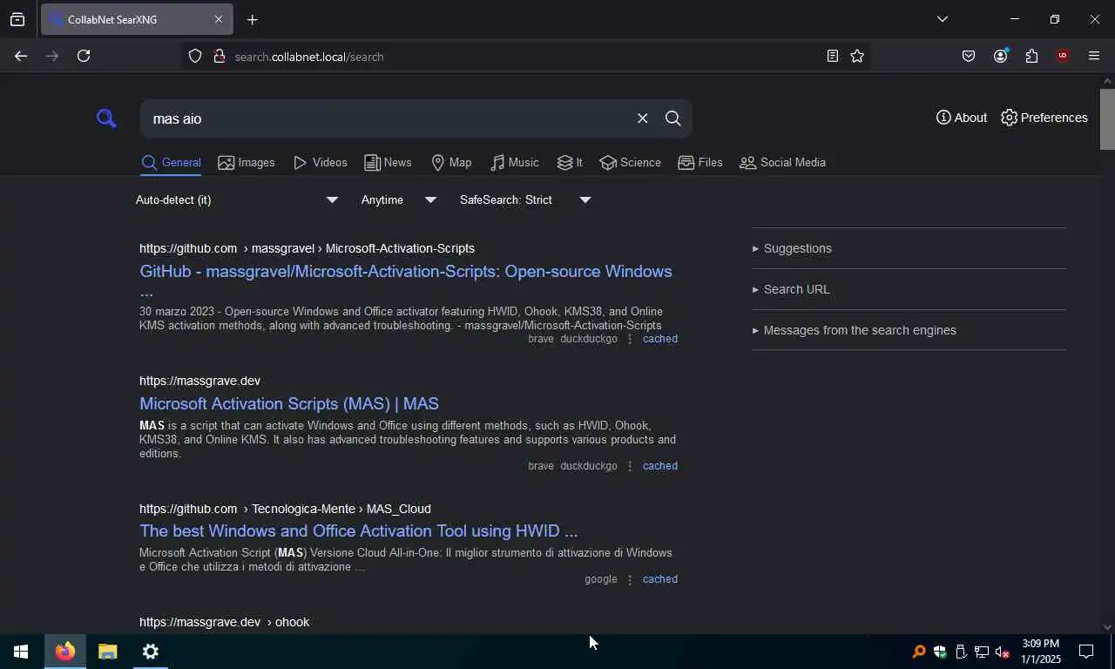Viewport: 1115px width, 669px height.
Task: Focus the search input containing mas aio
Action: click(x=388, y=118)
